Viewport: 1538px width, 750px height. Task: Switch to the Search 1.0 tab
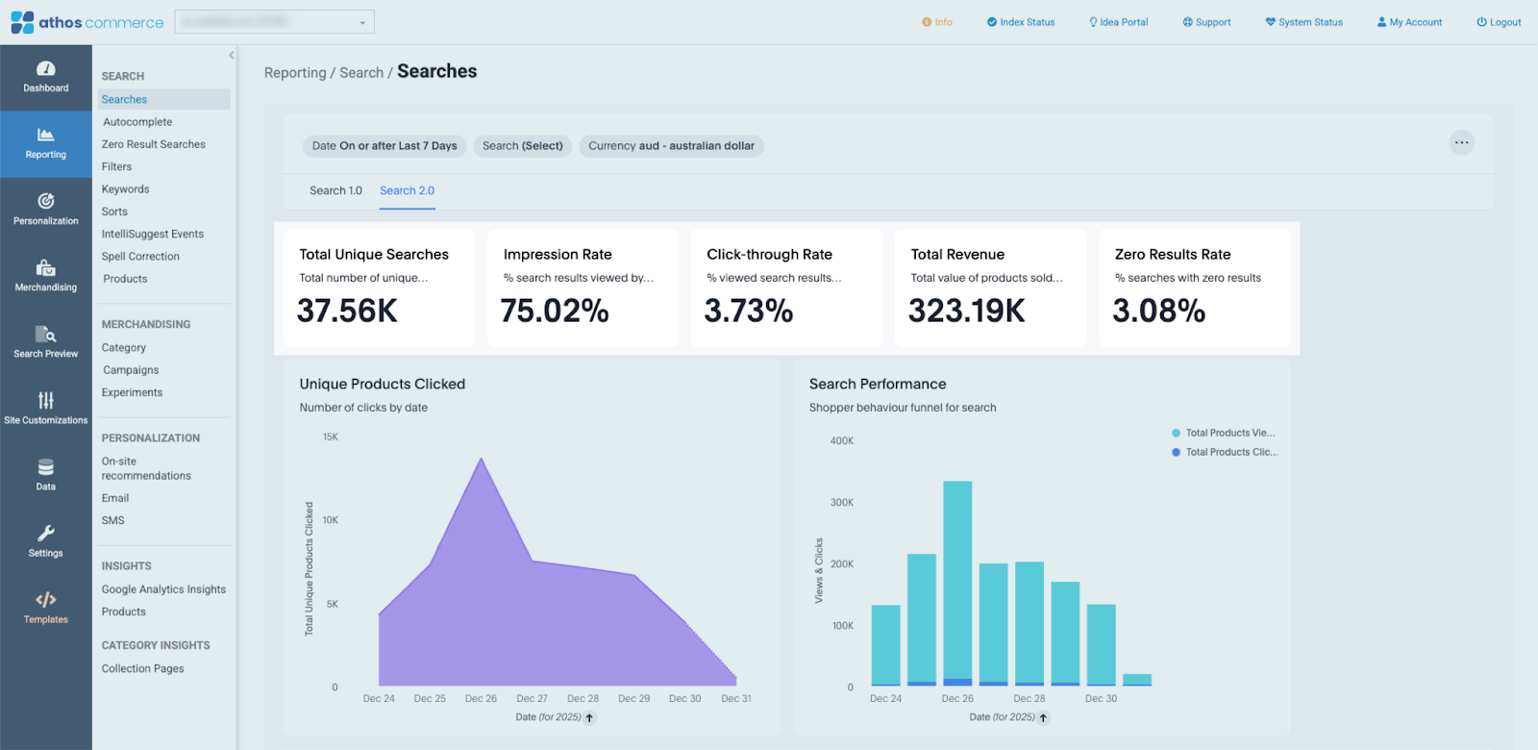tap(335, 190)
